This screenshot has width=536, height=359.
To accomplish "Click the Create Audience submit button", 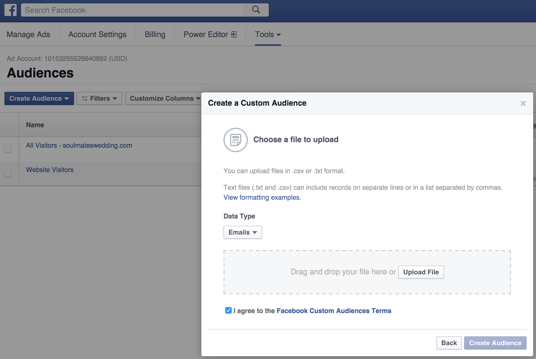I will point(496,343).
